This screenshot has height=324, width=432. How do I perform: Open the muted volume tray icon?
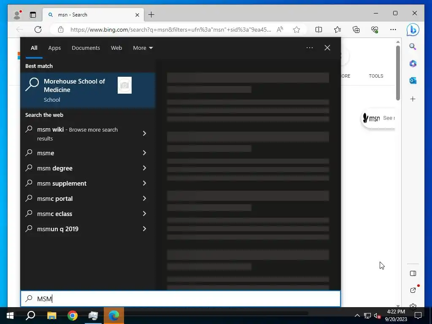click(377, 316)
